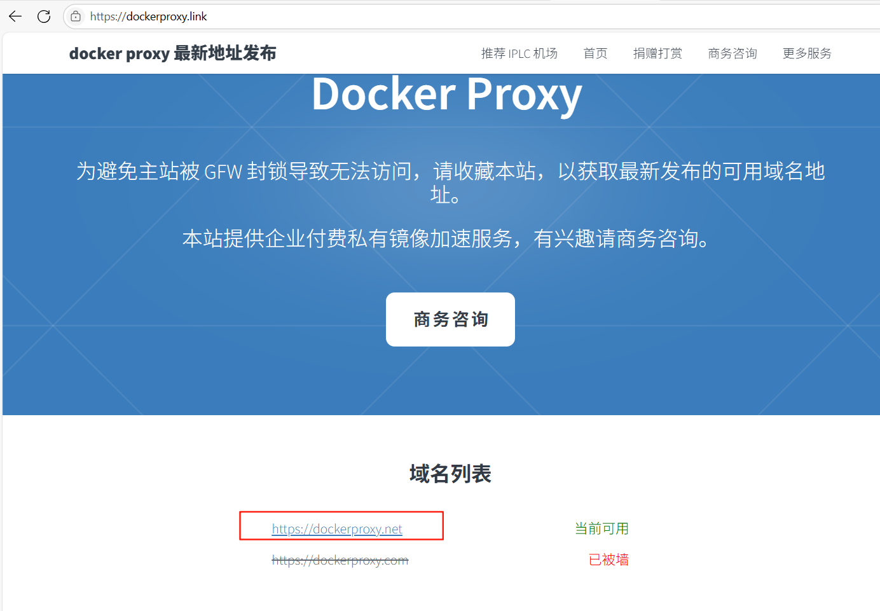
Task: Go to 首页 in the navigation
Action: (596, 53)
